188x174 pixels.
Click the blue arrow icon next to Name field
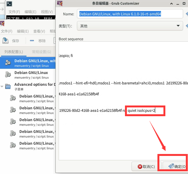[x=187, y=14]
